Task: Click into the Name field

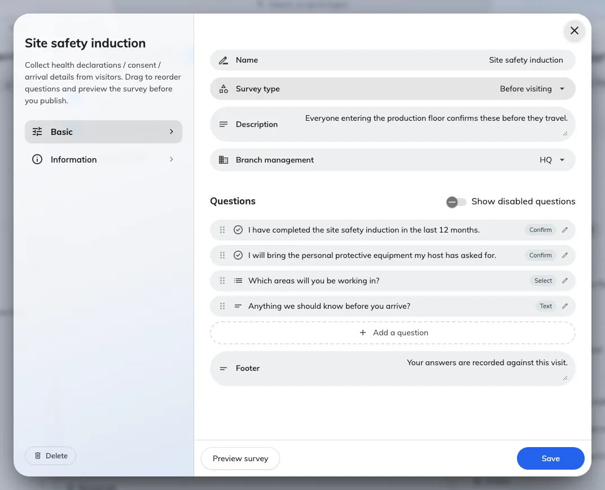Action: (x=393, y=60)
